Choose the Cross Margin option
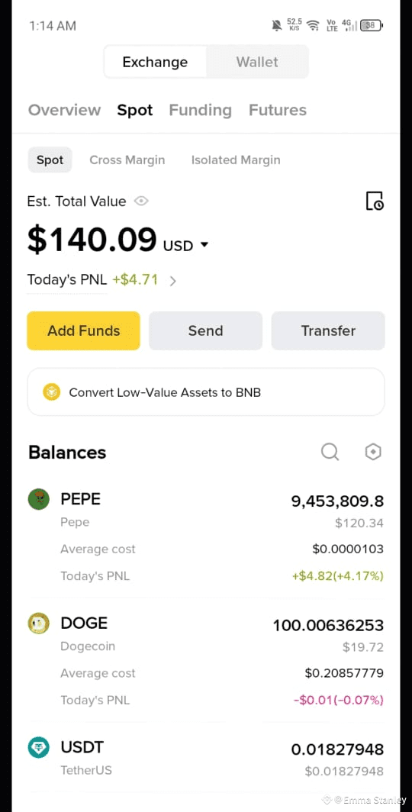This screenshot has height=812, width=412. (127, 160)
